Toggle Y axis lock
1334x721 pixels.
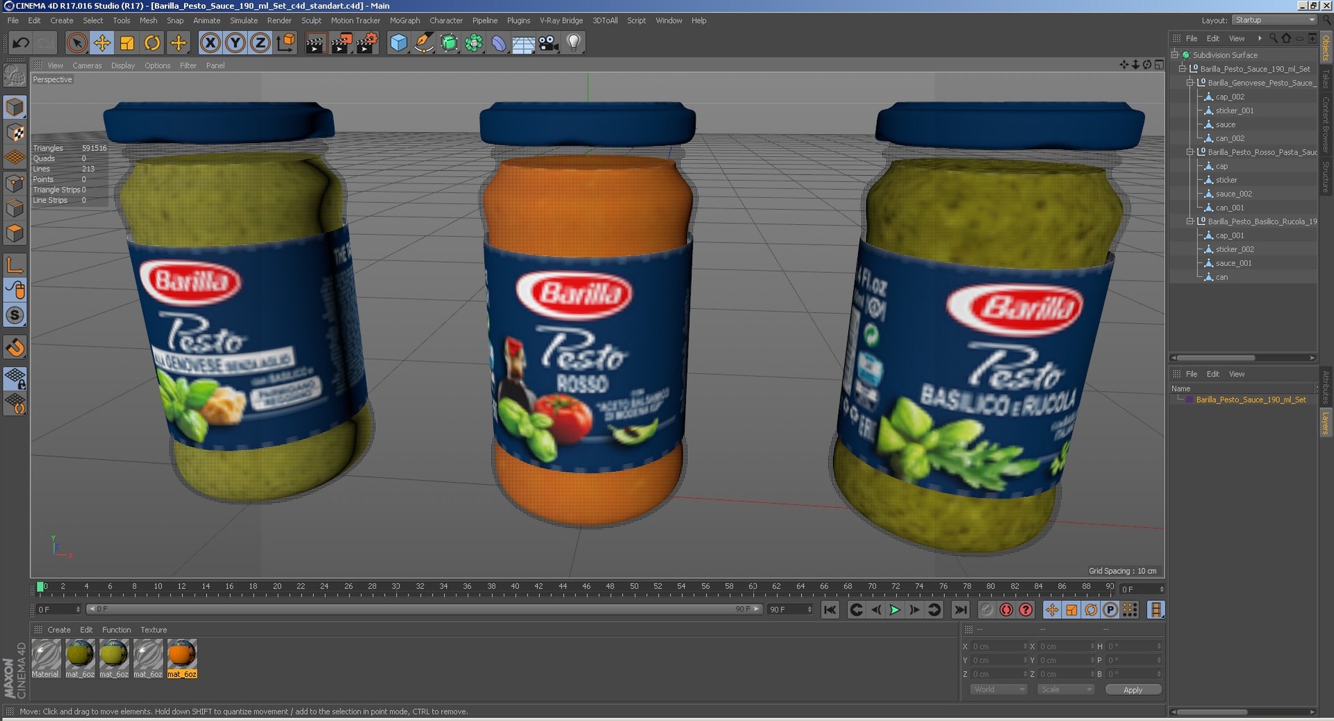coord(235,43)
